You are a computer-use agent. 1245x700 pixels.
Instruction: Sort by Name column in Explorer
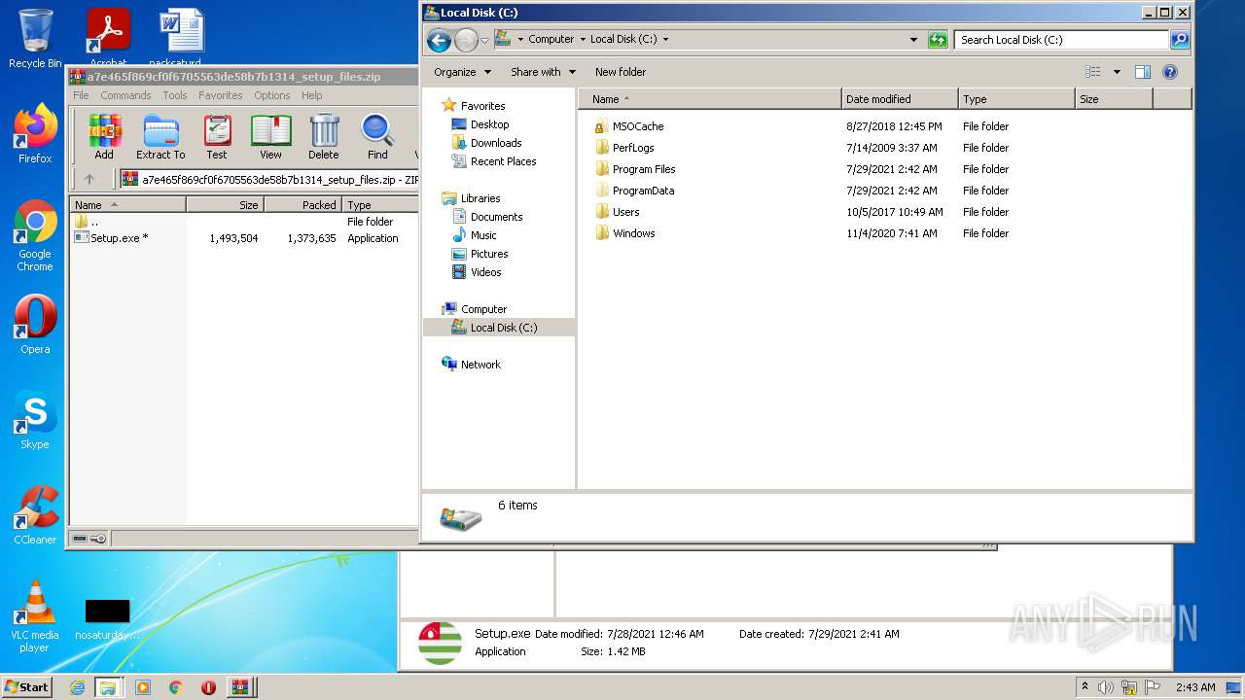[710, 99]
